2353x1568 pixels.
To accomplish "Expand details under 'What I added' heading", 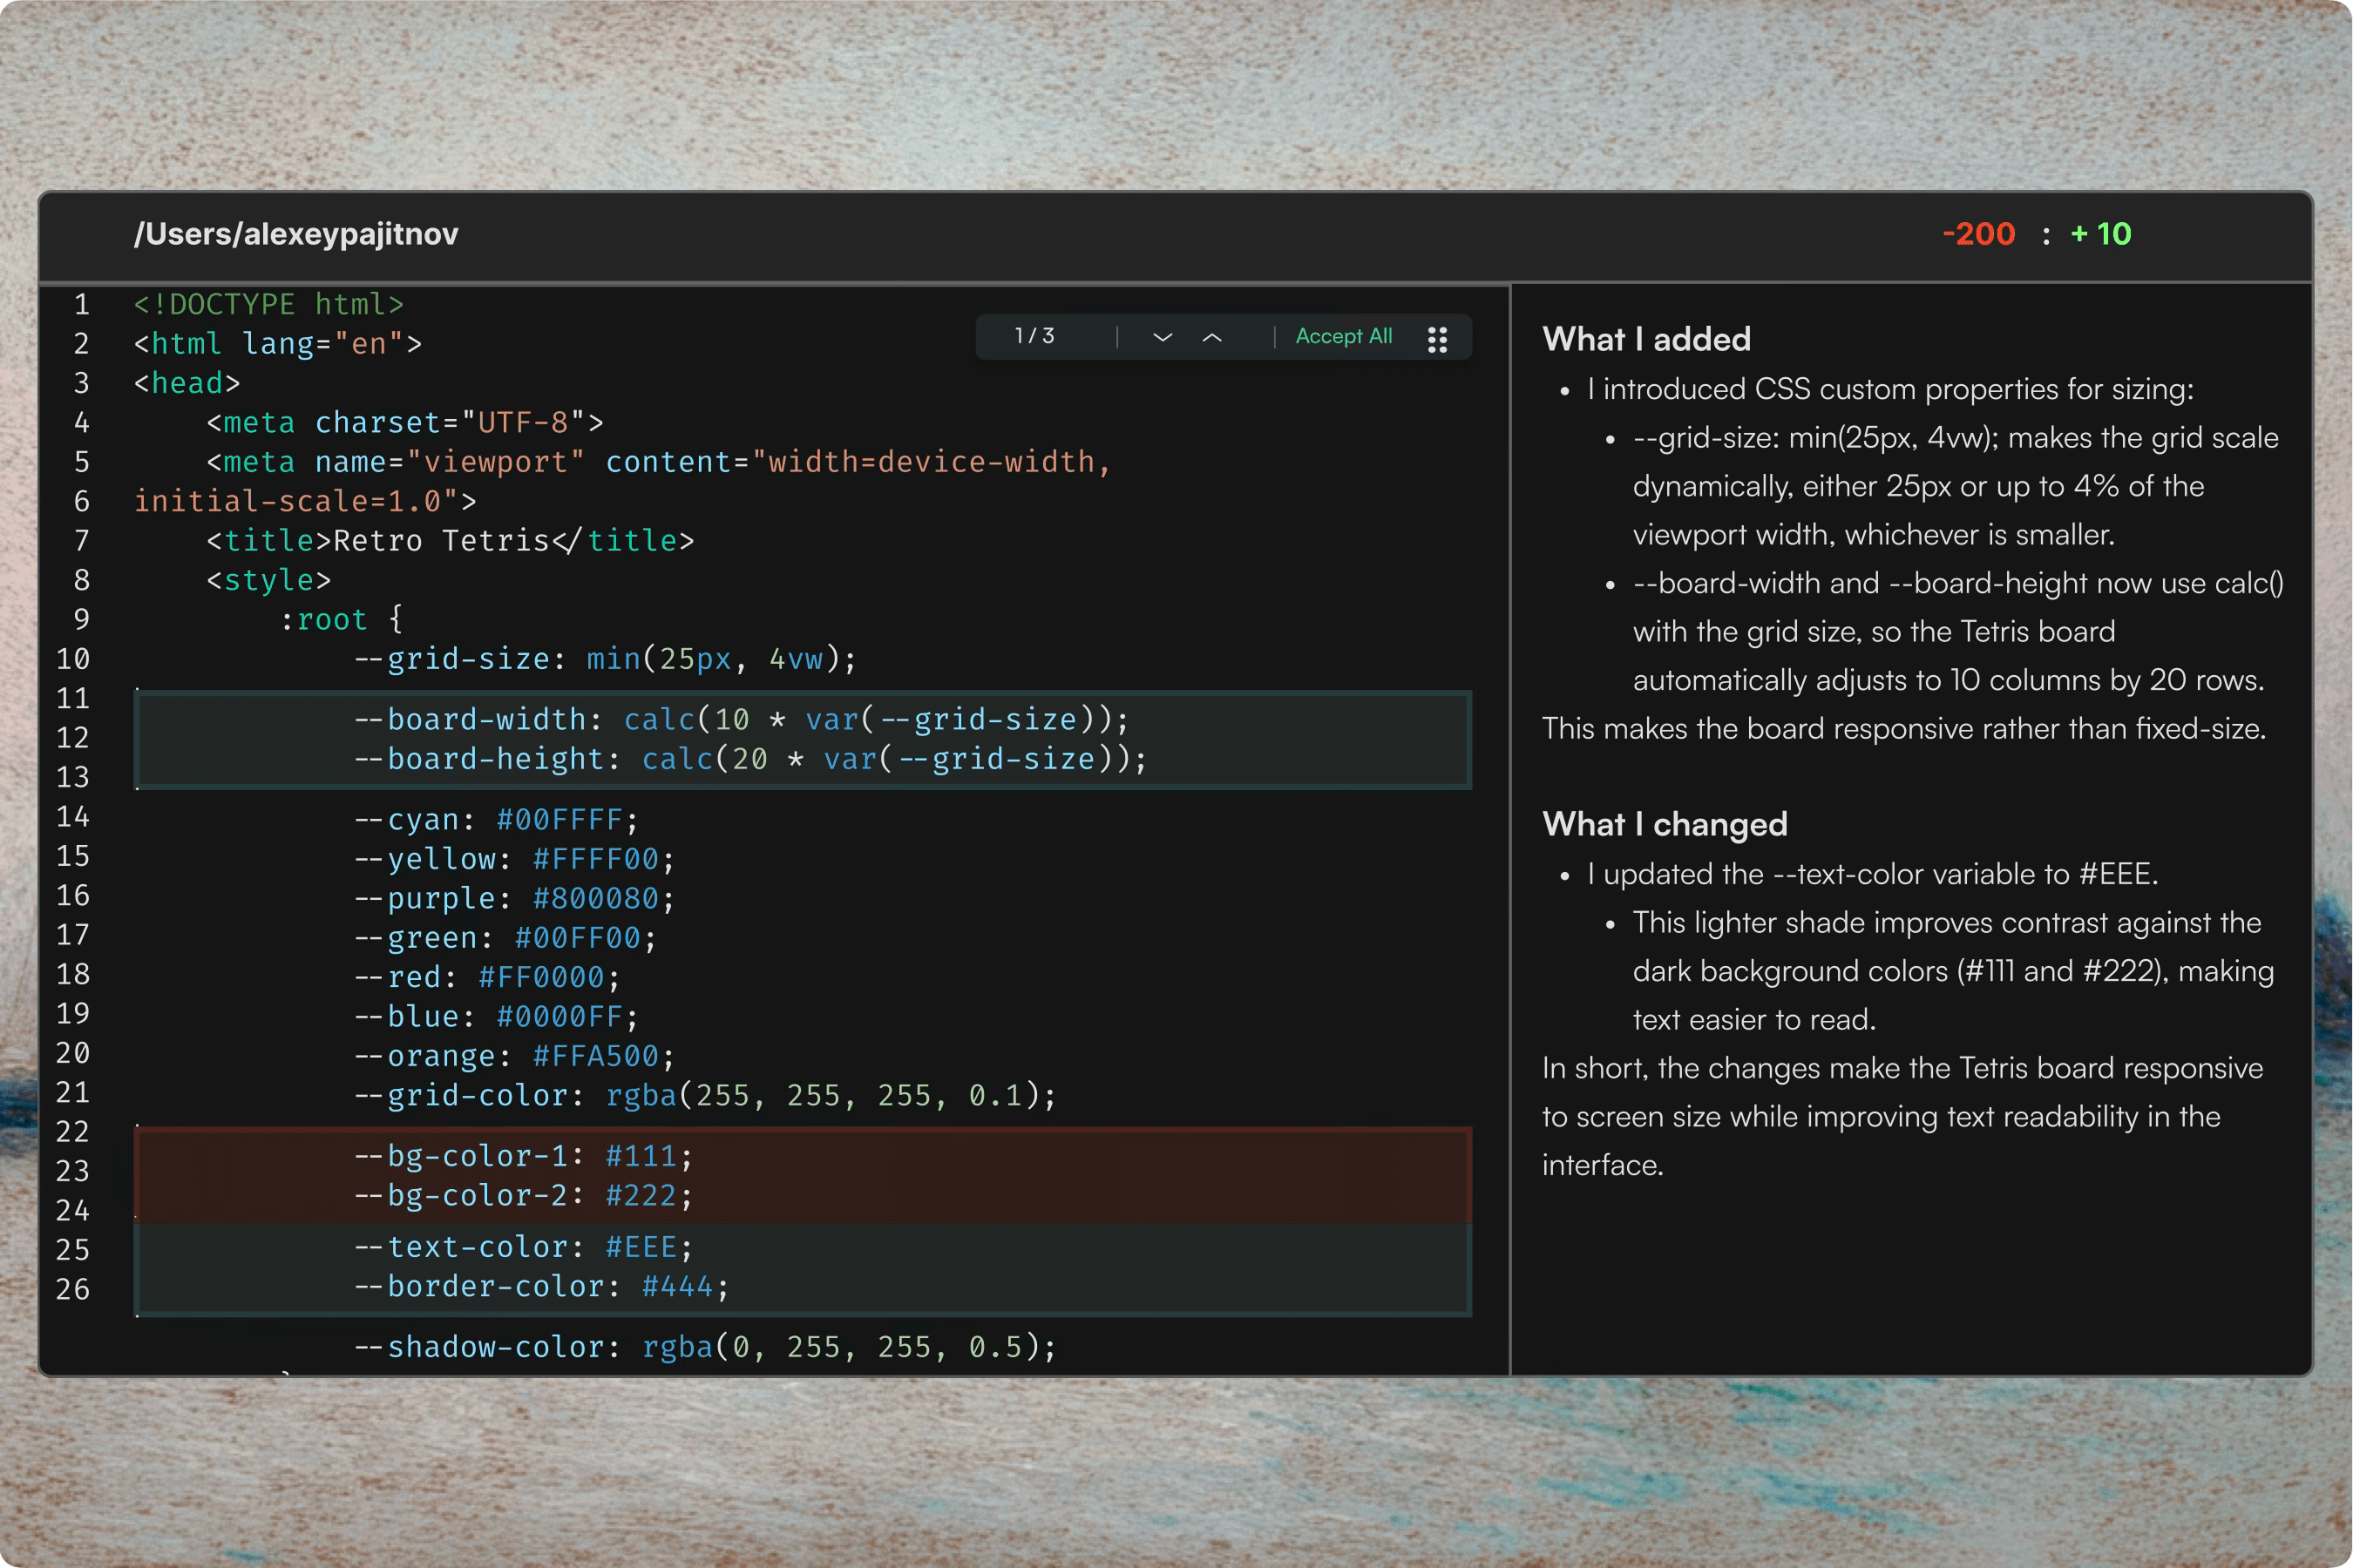I will 1647,339.
